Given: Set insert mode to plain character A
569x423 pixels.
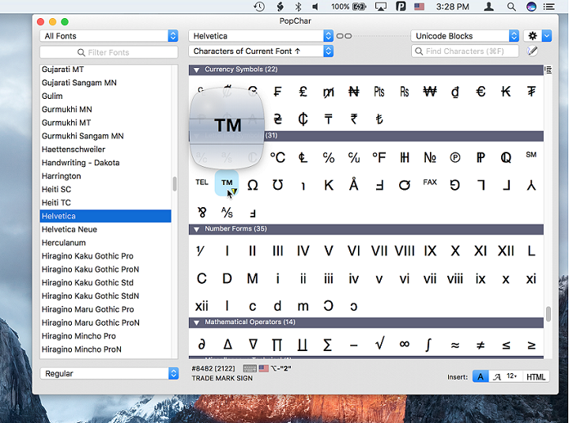Looking at the screenshot, I should point(480,376).
